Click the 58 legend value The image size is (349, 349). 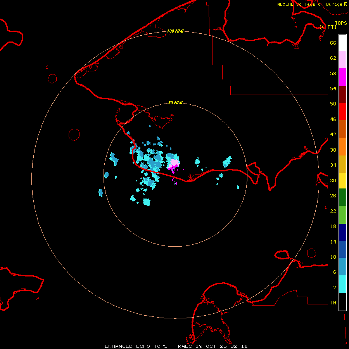333,73
